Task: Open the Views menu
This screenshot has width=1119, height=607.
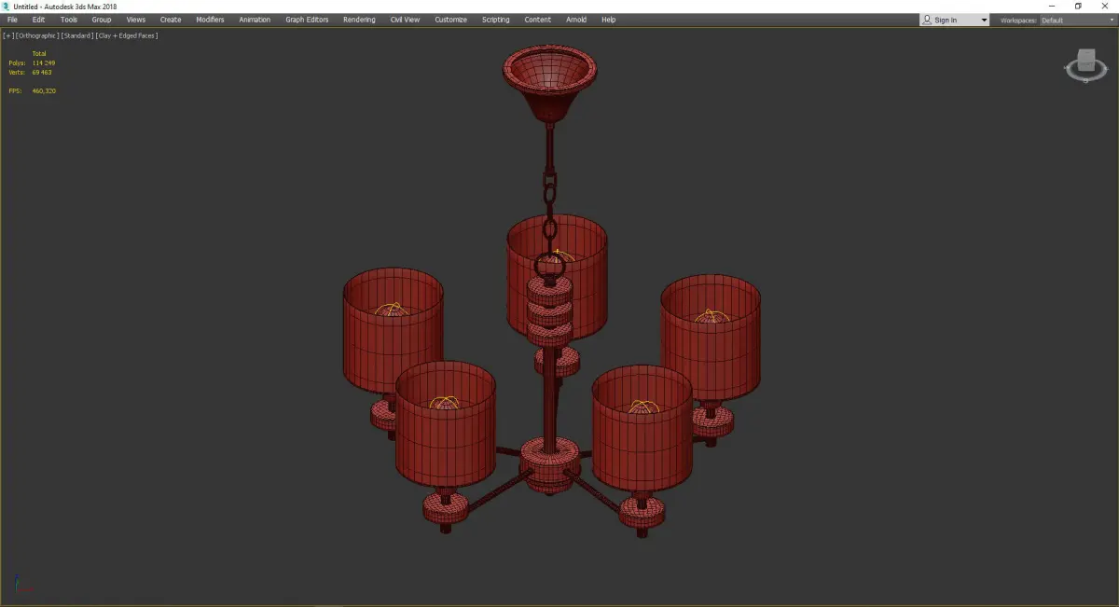Action: 136,20
